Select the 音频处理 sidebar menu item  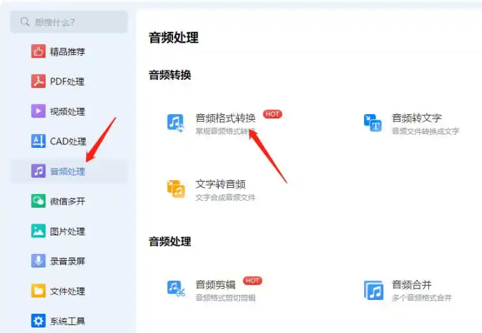(69, 171)
